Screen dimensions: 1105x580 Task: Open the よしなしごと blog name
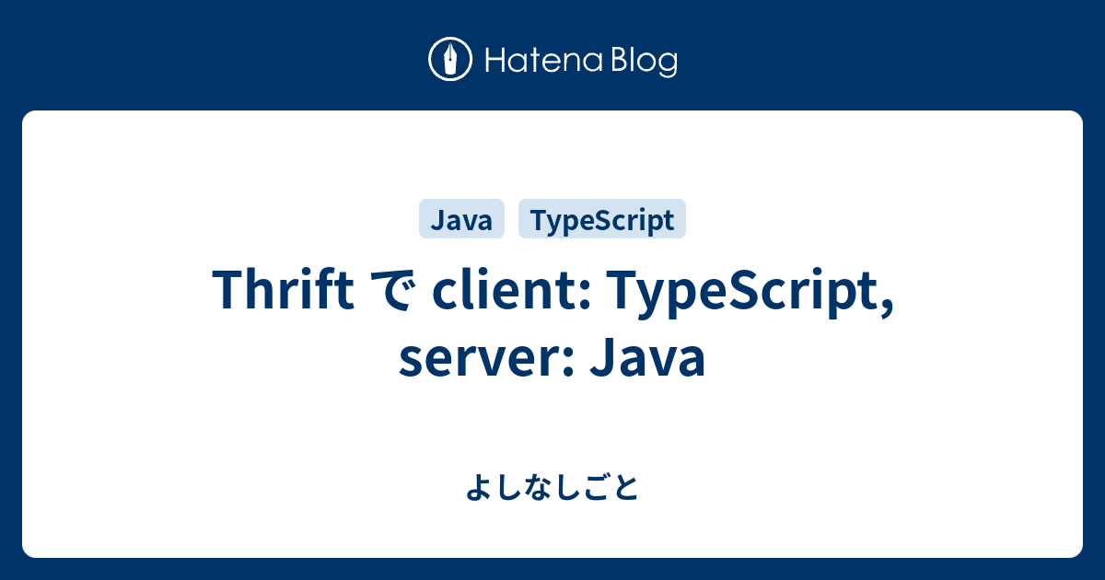(552, 488)
